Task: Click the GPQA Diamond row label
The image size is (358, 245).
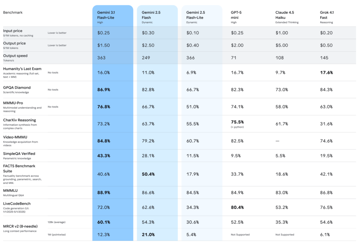Action: (17, 87)
